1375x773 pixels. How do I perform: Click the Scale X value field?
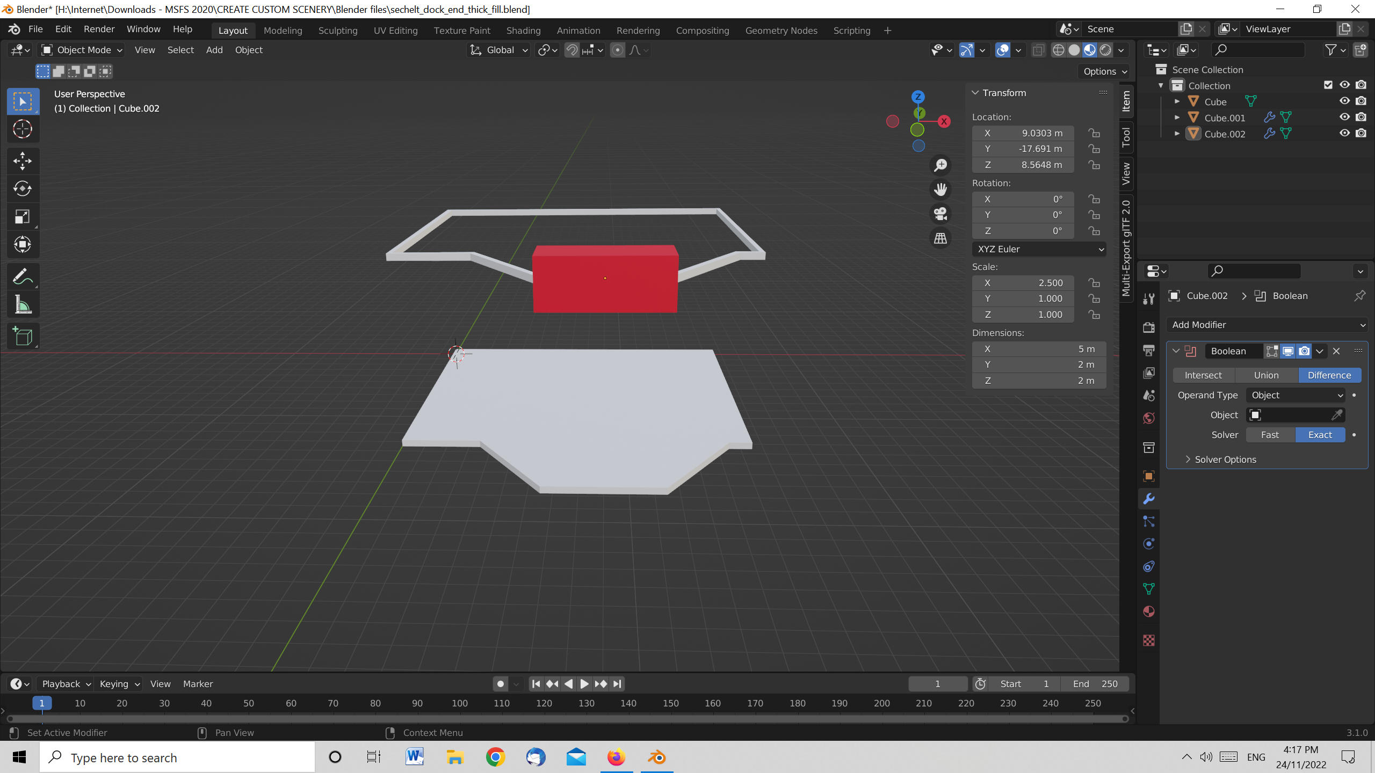pos(1023,283)
